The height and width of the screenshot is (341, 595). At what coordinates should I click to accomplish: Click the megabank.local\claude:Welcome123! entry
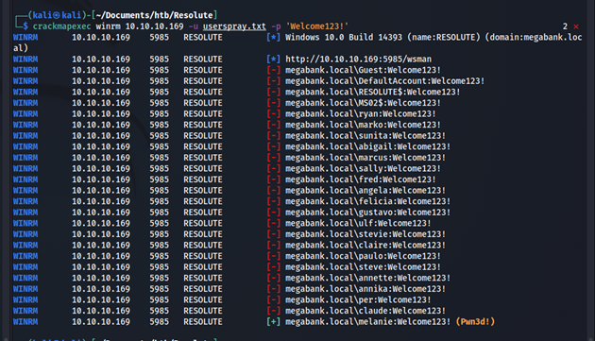[x=365, y=311]
